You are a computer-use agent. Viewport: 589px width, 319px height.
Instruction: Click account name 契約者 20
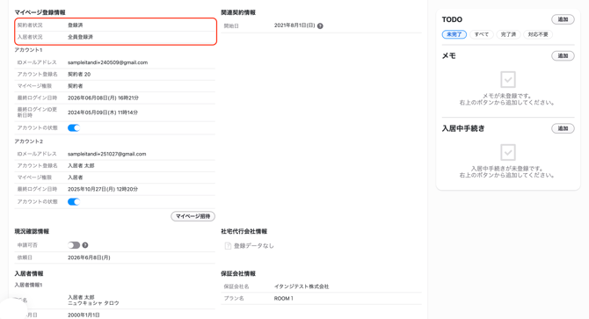pos(79,75)
